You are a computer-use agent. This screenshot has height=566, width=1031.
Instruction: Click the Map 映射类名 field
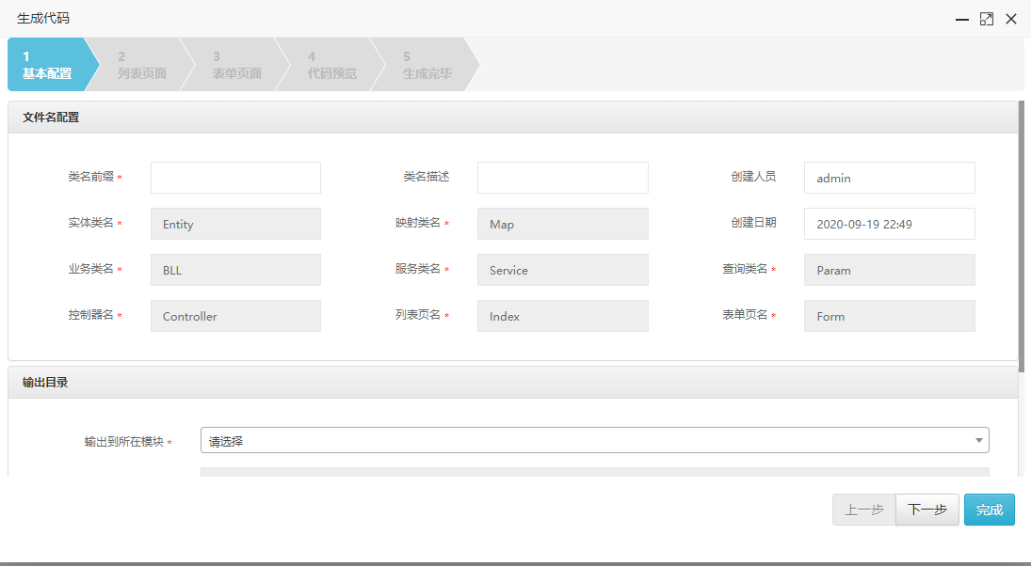click(x=562, y=224)
